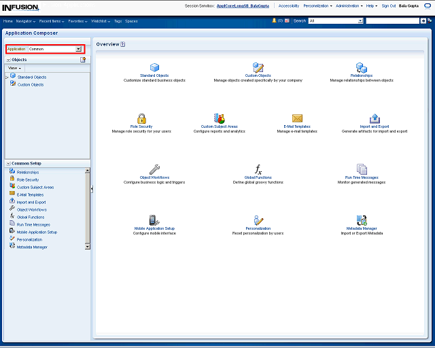Screen dimensions: 435x348
Task: Click the Custom Objects icon in Overview
Action: [x=258, y=67]
